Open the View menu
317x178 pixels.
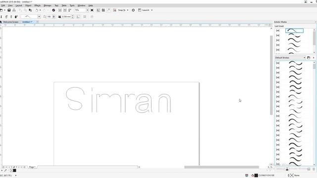(10, 5)
